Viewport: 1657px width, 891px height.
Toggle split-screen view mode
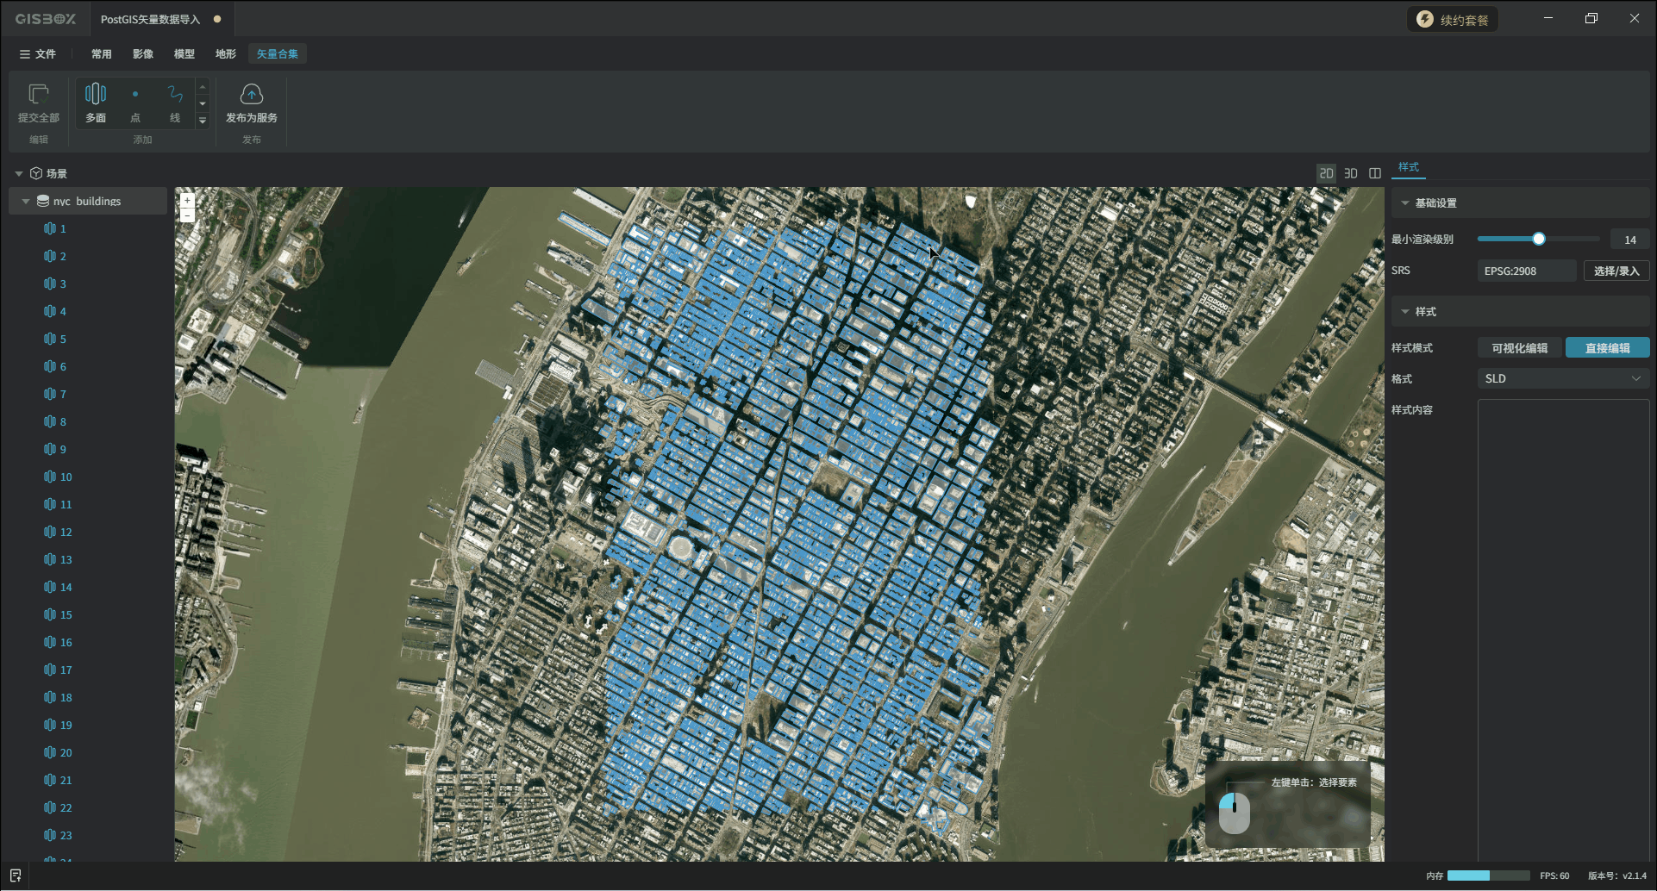point(1375,173)
